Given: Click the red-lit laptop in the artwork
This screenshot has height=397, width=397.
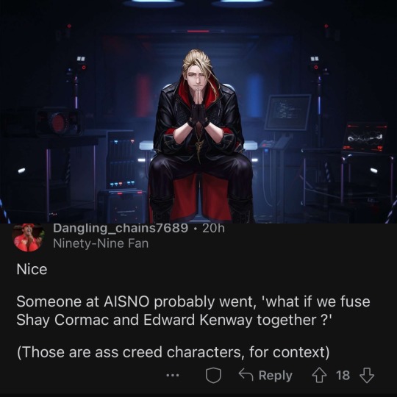Looking at the screenshot, I should pyautogui.click(x=365, y=137).
